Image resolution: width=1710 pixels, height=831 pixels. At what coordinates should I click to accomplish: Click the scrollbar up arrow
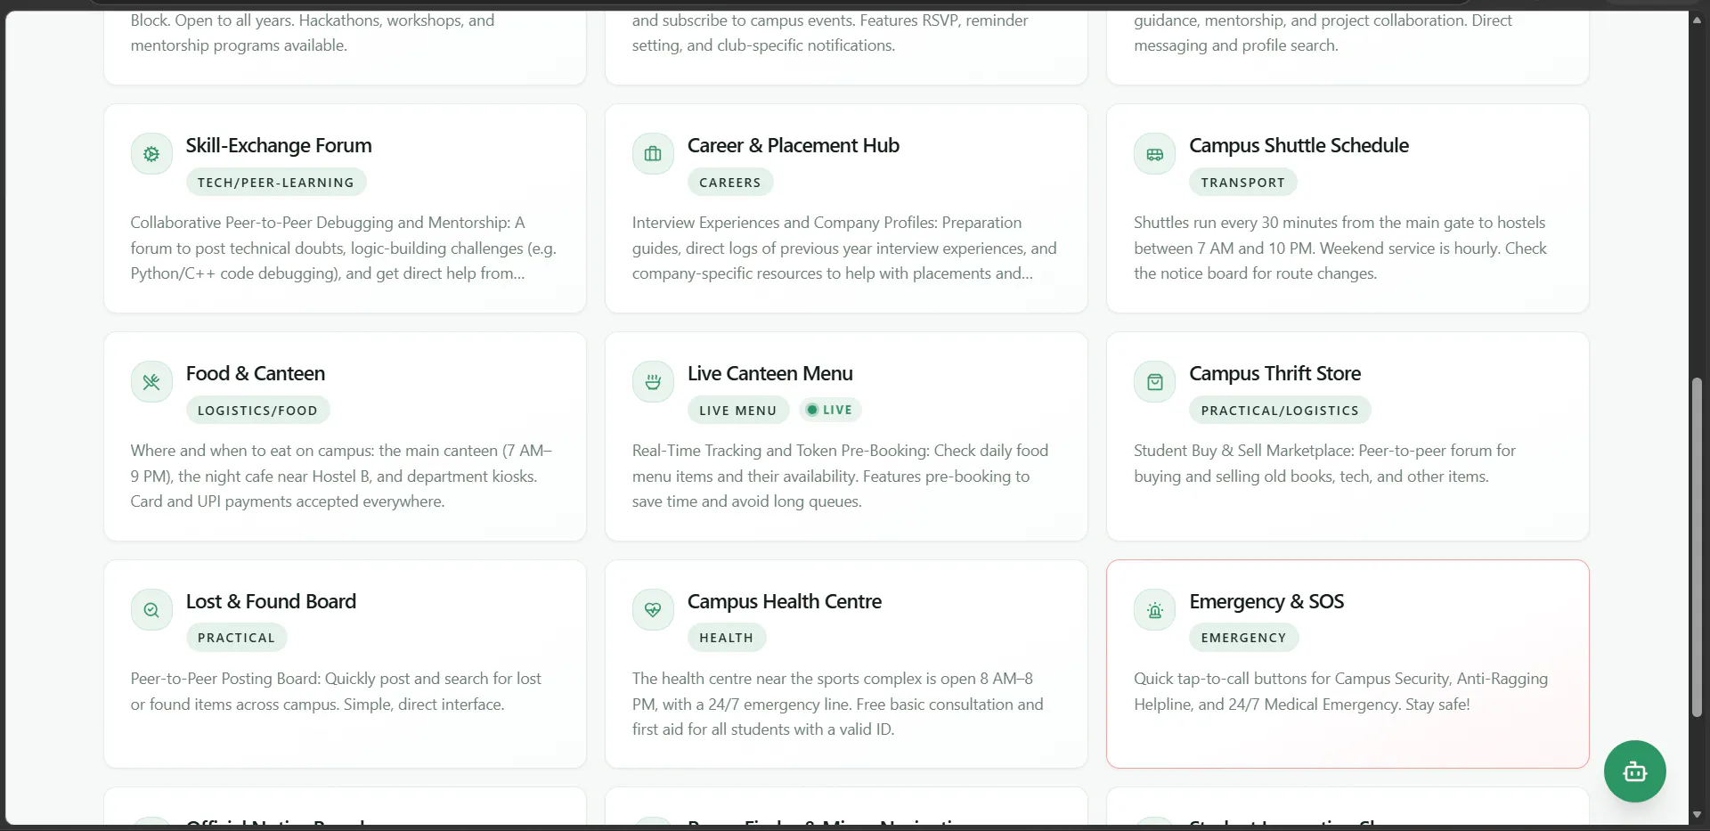tap(1697, 18)
